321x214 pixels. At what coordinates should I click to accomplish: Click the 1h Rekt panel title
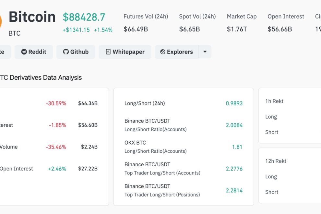tap(273, 101)
